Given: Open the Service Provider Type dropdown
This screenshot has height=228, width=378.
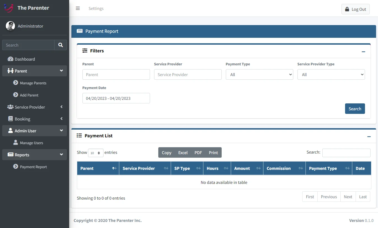Looking at the screenshot, I should coord(331,74).
